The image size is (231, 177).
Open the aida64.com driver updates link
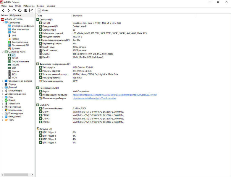pos(94,98)
